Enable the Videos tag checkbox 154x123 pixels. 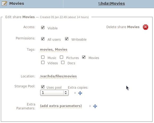pyautogui.click(x=43, y=62)
